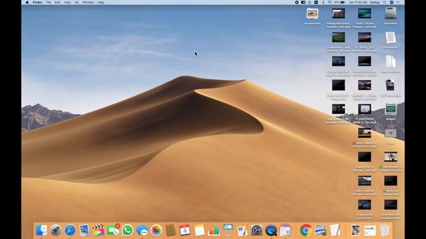Image resolution: width=426 pixels, height=239 pixels.
Task: Launch Numbers bar chart icon
Action: click(214, 230)
